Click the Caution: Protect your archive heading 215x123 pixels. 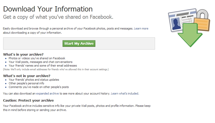pyautogui.click(x=28, y=100)
